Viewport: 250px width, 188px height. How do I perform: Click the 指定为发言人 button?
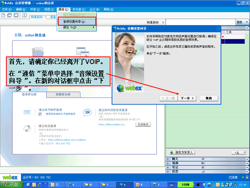pos(182,153)
